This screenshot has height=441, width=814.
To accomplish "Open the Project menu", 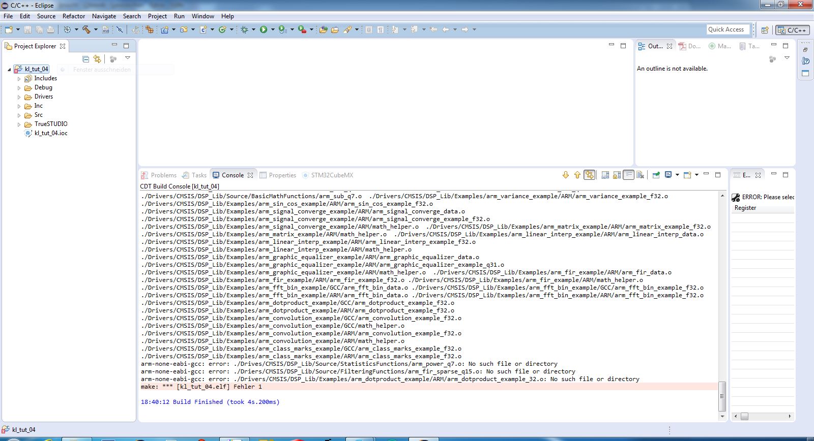I will coord(157,16).
